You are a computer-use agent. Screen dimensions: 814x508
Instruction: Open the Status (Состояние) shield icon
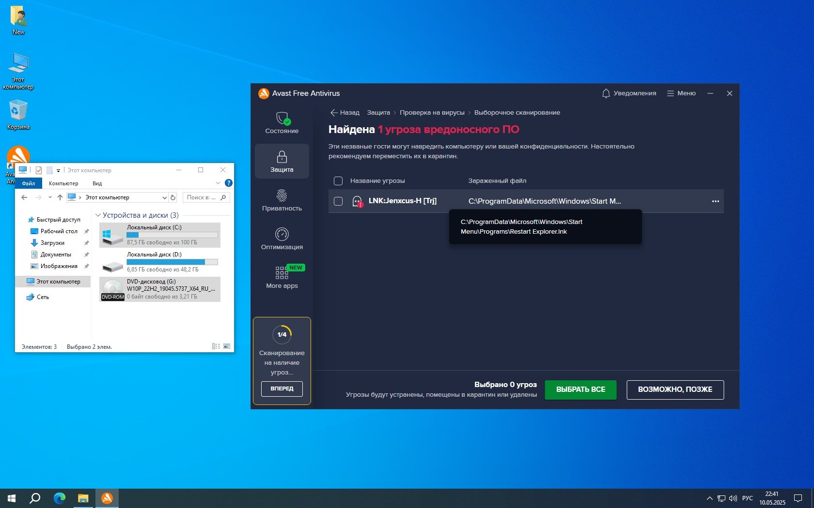pyautogui.click(x=282, y=119)
